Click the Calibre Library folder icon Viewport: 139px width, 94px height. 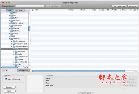pyautogui.click(x=12, y=23)
